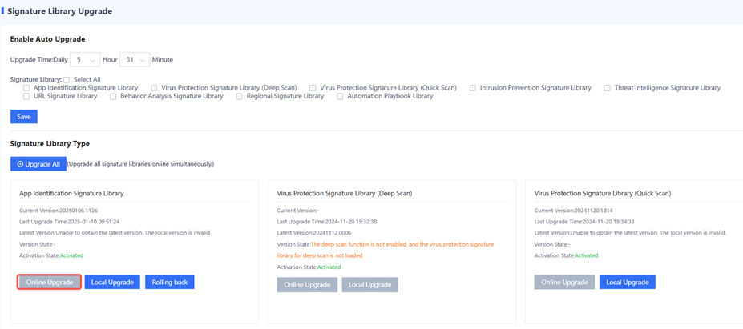The width and height of the screenshot is (743, 329).
Task: Click Online Upgrade for App Identification library
Action: coord(50,283)
